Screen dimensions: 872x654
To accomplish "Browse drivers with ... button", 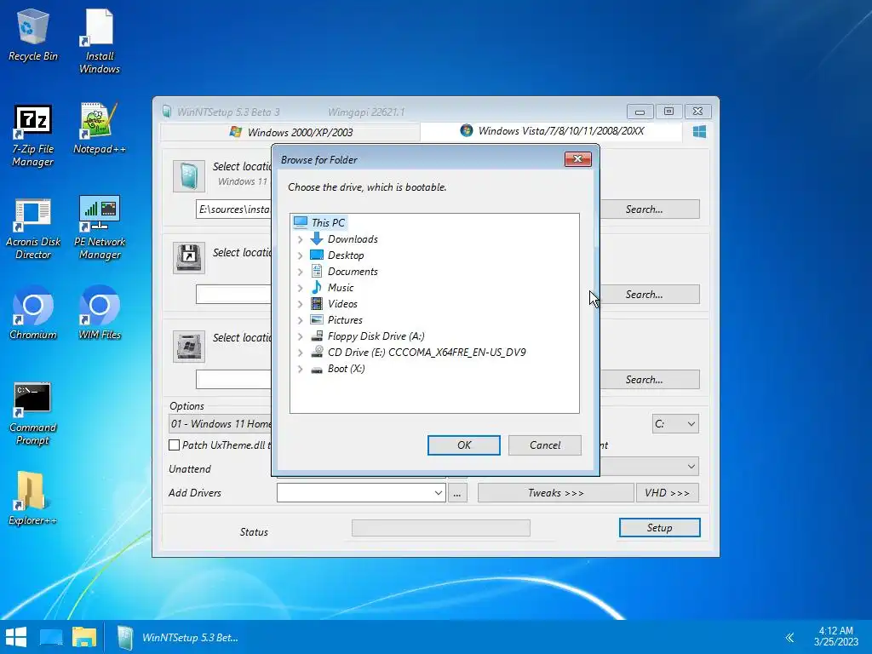I will point(457,493).
